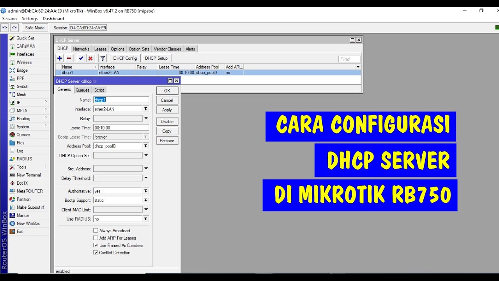The width and height of the screenshot is (499, 281).
Task: Open the Bootp Support dropdown arrow
Action: point(146,200)
